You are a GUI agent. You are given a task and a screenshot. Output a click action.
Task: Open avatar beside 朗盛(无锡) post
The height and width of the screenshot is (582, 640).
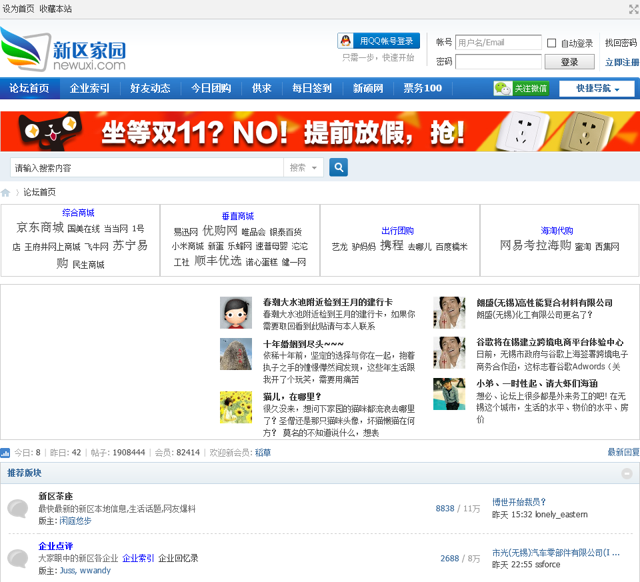point(449,313)
